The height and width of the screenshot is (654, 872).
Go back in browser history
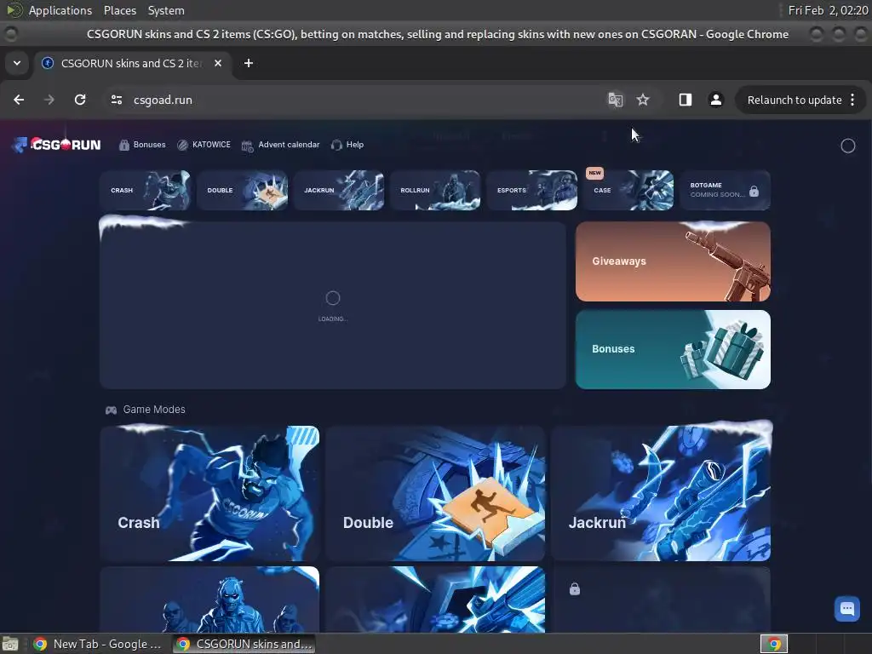[x=19, y=100]
